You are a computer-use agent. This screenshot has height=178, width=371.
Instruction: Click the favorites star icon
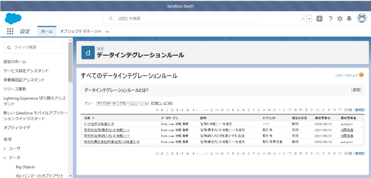tap(303, 19)
